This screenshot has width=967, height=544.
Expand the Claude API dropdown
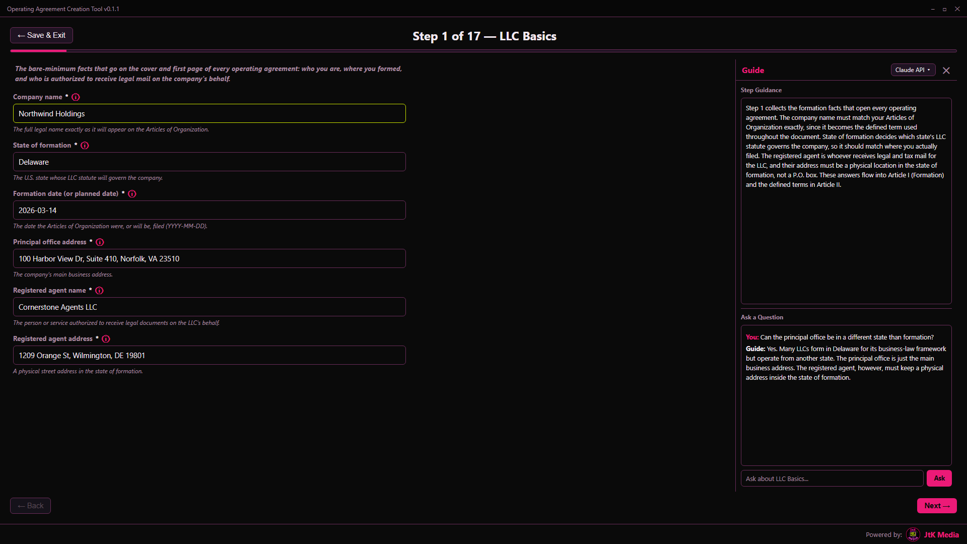coord(913,70)
